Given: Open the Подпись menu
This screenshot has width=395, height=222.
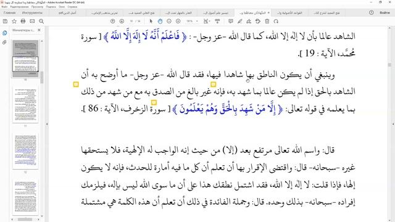Looking at the screenshot, I should [51, 7].
